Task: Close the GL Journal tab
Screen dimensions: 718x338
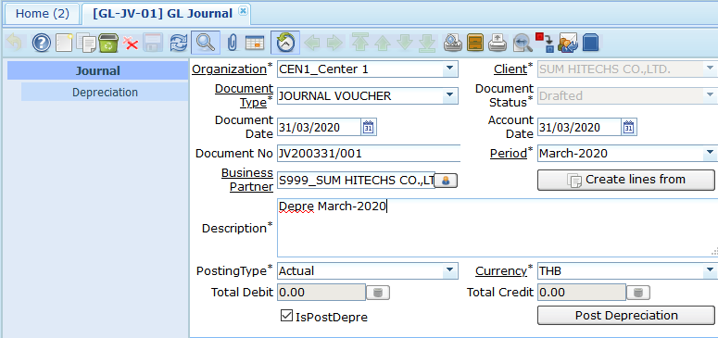Action: tap(243, 11)
